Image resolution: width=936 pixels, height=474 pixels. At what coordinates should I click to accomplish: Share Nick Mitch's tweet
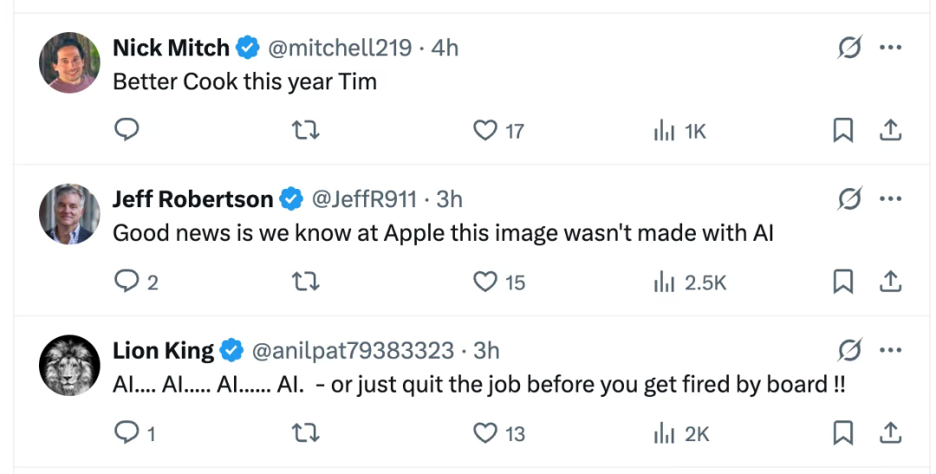pyautogui.click(x=890, y=130)
